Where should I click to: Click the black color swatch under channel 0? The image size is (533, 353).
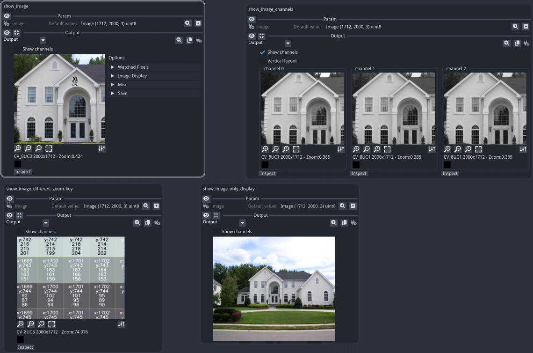pos(265,165)
